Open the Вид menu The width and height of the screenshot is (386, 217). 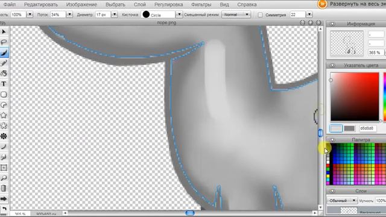[x=224, y=4]
